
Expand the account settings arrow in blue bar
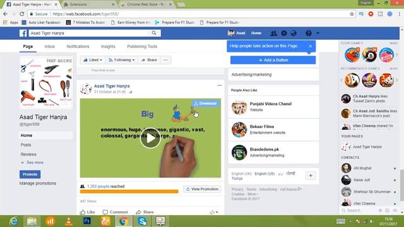318,33
